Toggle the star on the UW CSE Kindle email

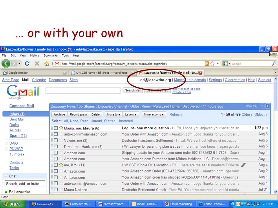coord(61,165)
